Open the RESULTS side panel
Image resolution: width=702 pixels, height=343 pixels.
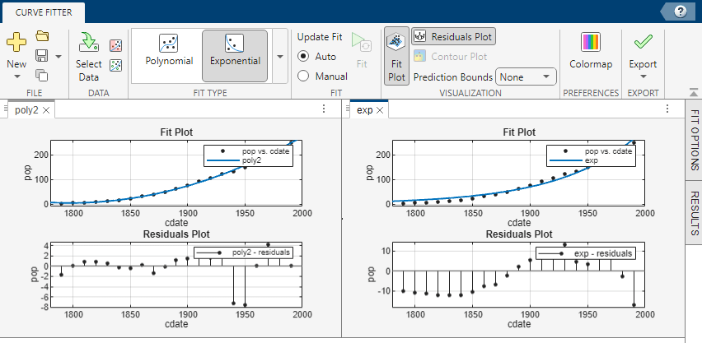click(x=694, y=212)
